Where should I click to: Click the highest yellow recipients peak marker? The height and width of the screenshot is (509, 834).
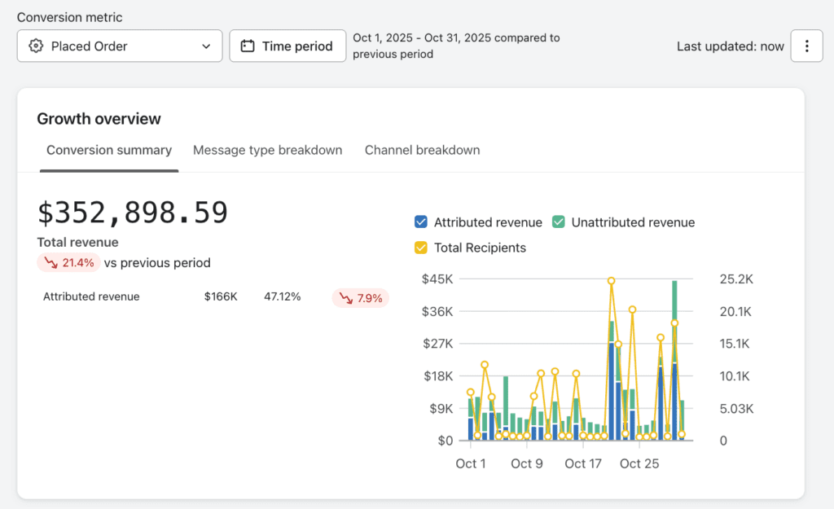click(x=611, y=281)
